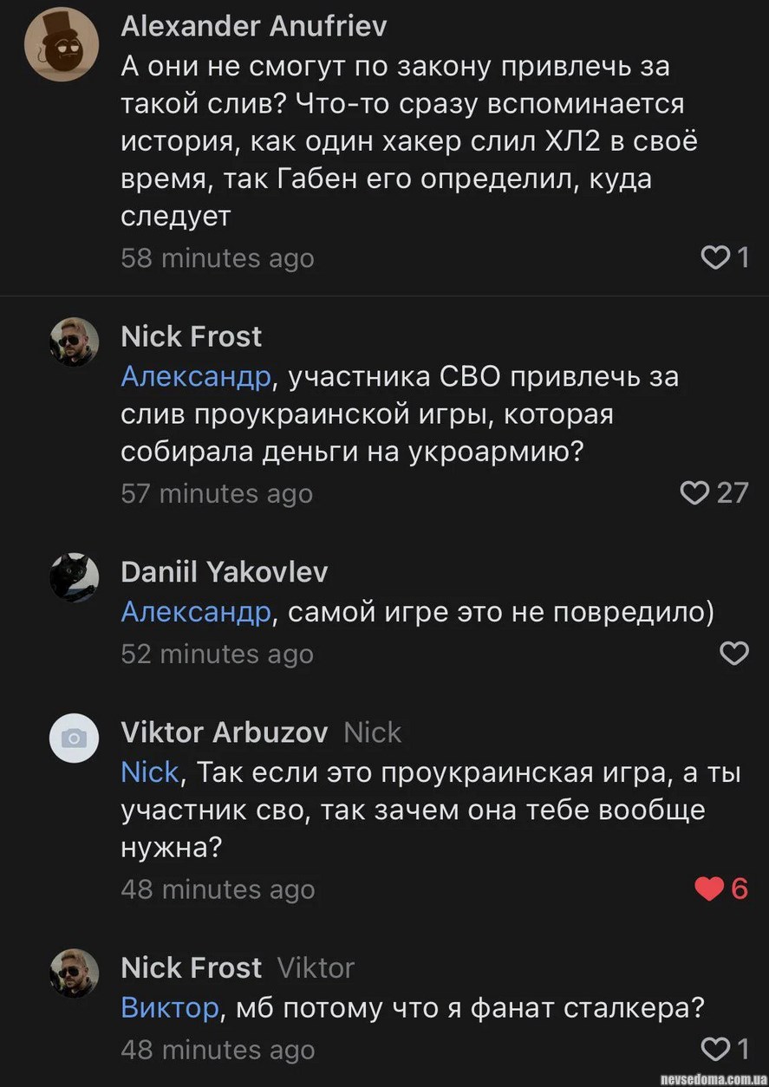769x1087 pixels.
Task: Click Александр mention in Nick Frost's reply
Action: tap(196, 377)
